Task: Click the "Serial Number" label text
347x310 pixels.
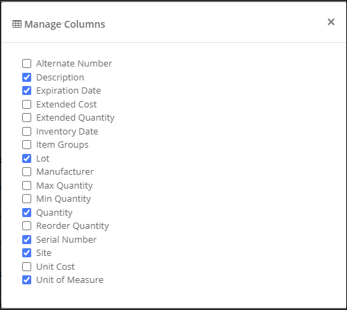Action: coord(66,239)
